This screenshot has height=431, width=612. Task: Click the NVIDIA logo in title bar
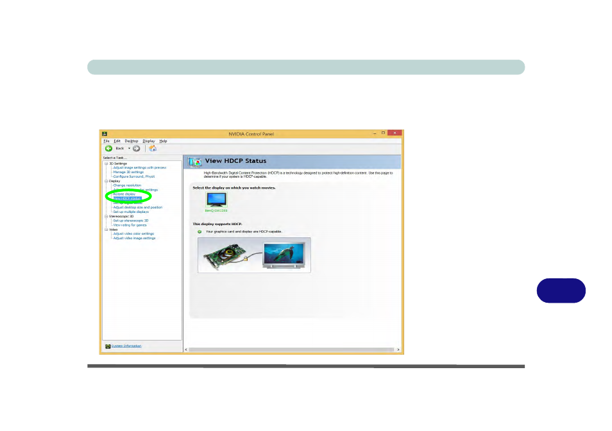tap(105, 134)
